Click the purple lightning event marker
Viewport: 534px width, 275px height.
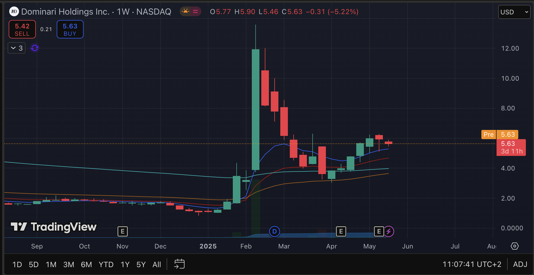[x=389, y=231]
